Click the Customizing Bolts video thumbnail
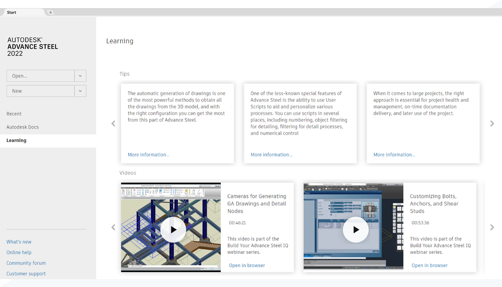The image size is (502, 287). click(353, 227)
